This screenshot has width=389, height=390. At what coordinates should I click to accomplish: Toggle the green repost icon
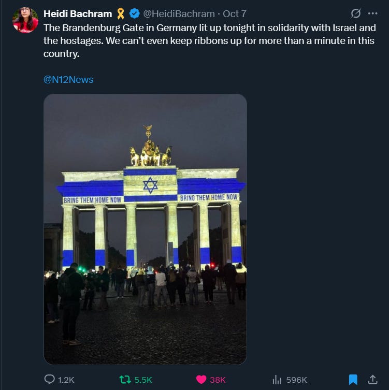point(125,380)
